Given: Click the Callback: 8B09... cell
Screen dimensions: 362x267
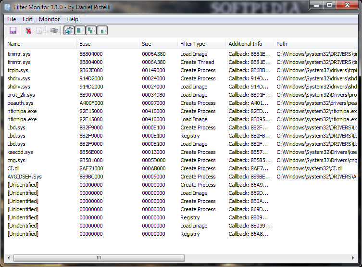Looking at the screenshot, I should (x=248, y=217).
